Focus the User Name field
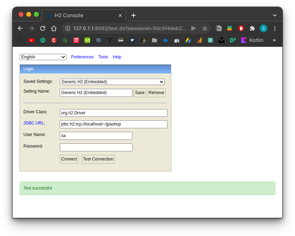 click(x=96, y=136)
